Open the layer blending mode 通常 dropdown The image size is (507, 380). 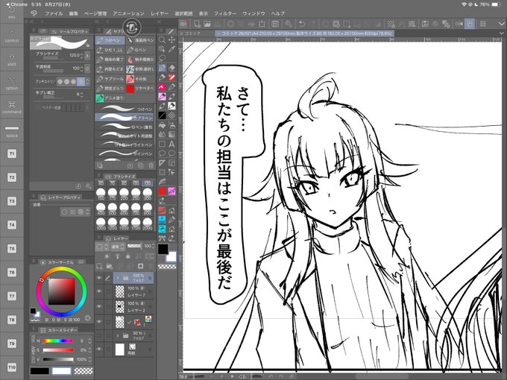118,247
